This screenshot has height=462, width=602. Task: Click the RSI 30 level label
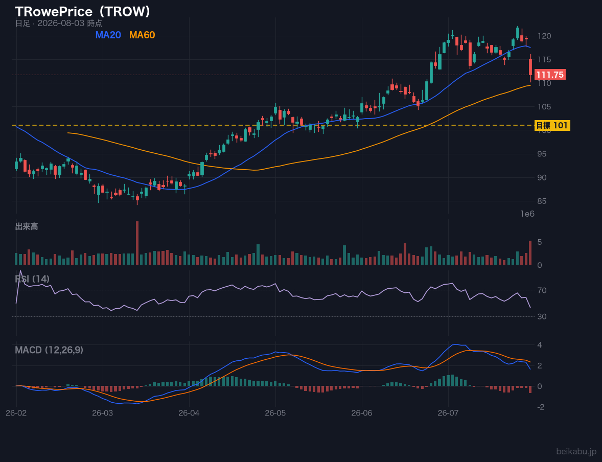[542, 316]
